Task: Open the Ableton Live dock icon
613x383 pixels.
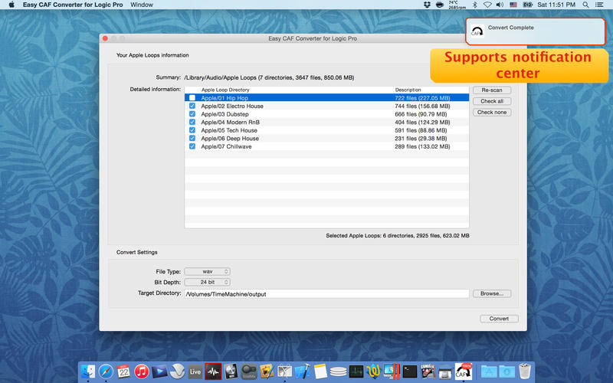Action: [x=195, y=372]
